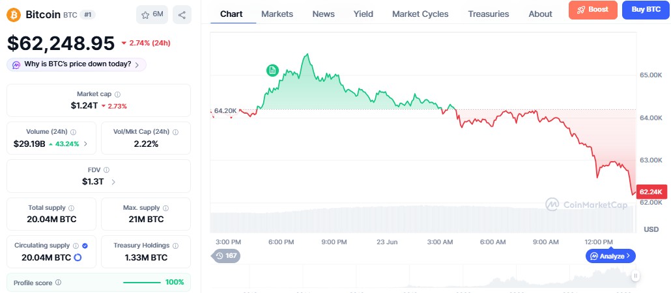
Task: Click the green news document marker on chart
Action: 272,70
